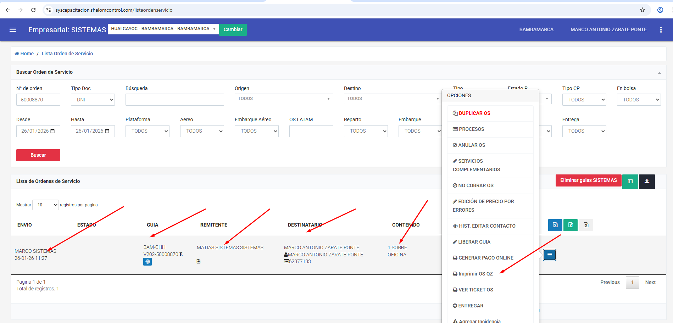Click the dark download icon button
The height and width of the screenshot is (323, 673).
(x=647, y=182)
